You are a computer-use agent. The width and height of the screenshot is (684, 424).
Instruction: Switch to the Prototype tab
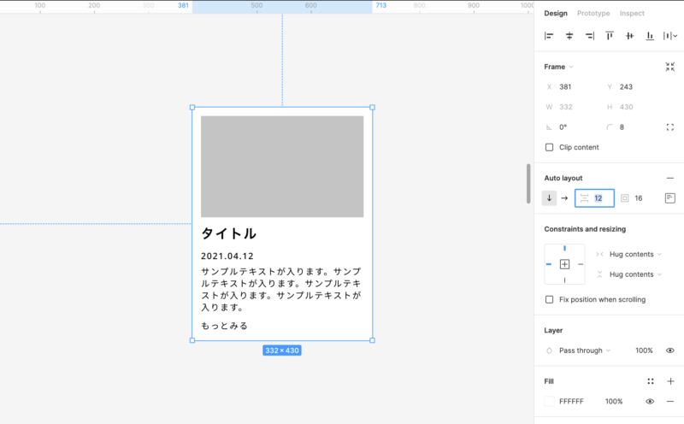(593, 14)
